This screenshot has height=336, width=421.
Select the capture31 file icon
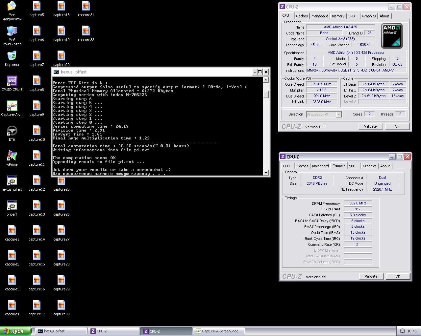pyautogui.click(x=86, y=9)
